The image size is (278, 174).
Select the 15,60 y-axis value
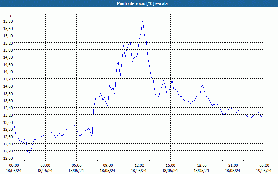[8, 29]
